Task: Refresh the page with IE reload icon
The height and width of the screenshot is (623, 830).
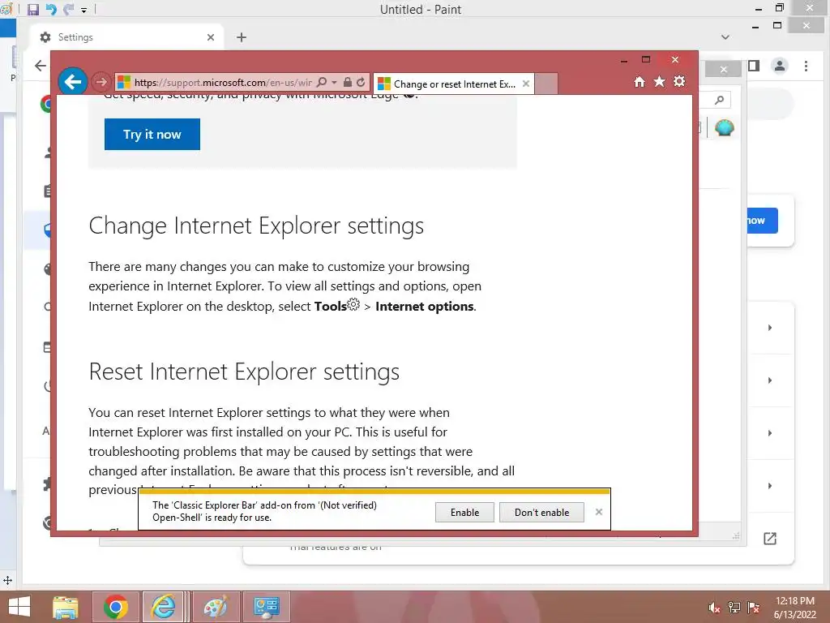Action: click(x=361, y=82)
